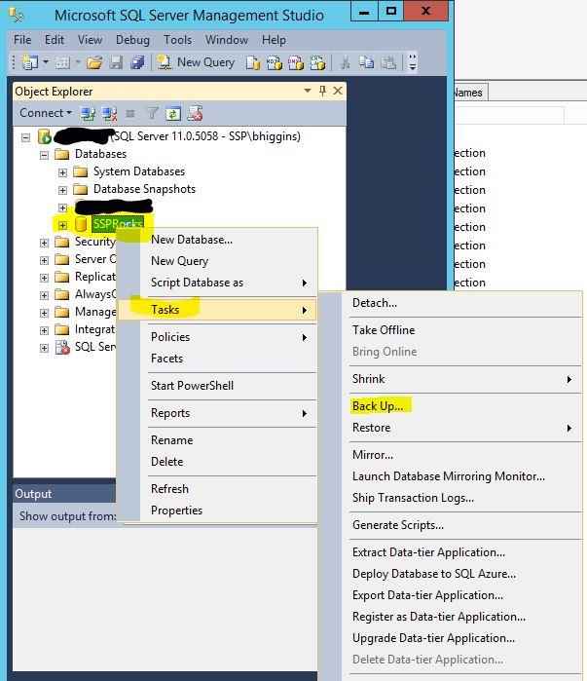This screenshot has width=587, height=681.
Task: Open the New Project icon's dropdown arrow
Action: click(46, 62)
